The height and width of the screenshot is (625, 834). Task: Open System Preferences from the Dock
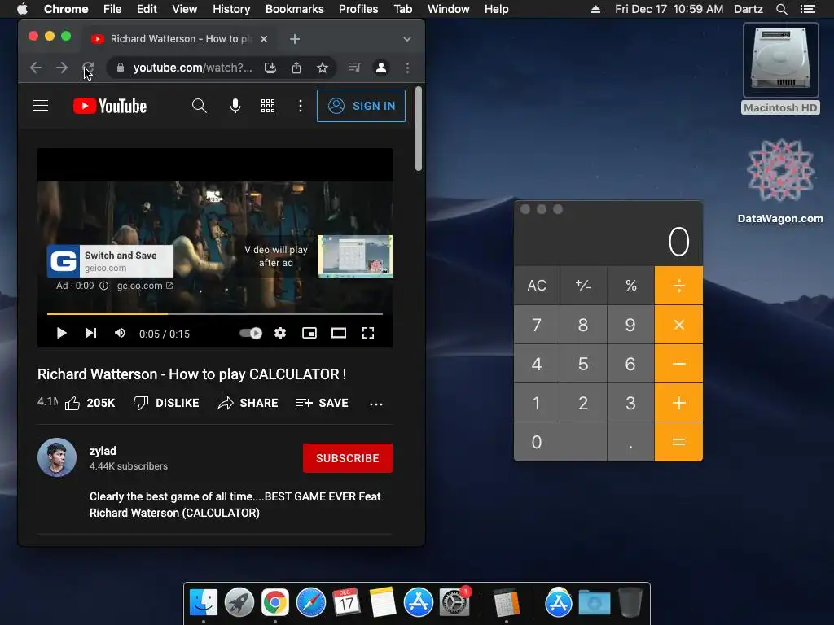(x=454, y=603)
